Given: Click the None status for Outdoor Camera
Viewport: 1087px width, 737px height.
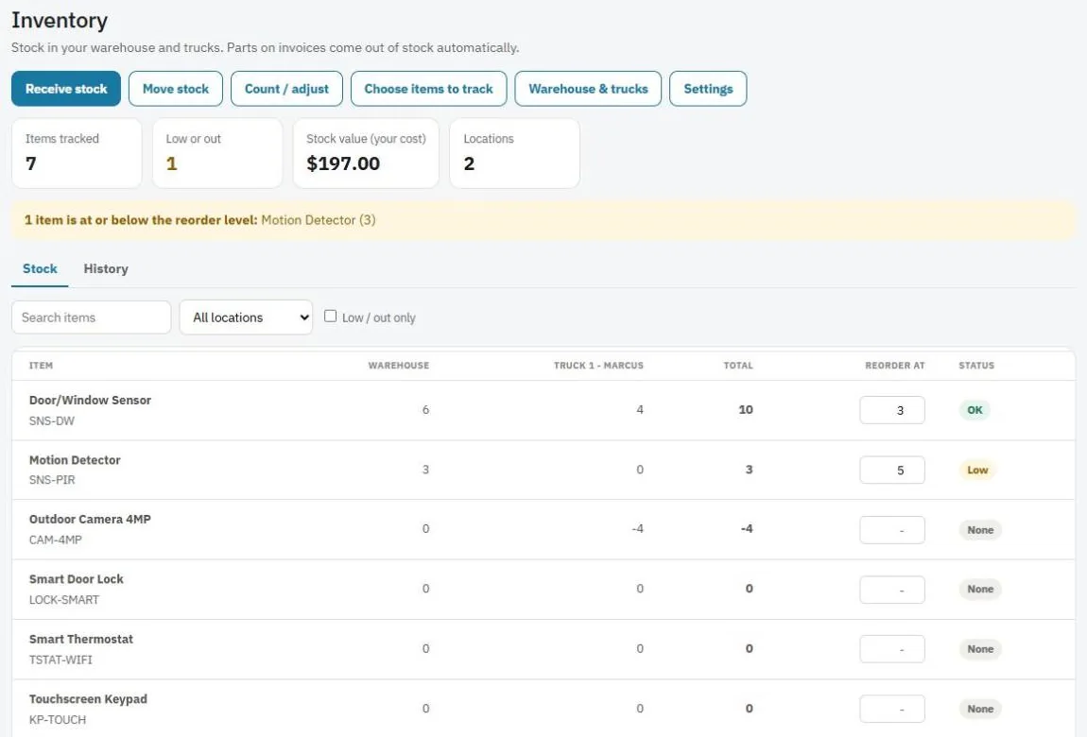Looking at the screenshot, I should pos(980,530).
